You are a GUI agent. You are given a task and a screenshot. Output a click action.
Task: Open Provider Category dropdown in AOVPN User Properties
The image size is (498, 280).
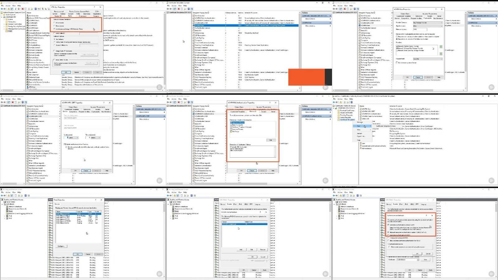point(428,22)
